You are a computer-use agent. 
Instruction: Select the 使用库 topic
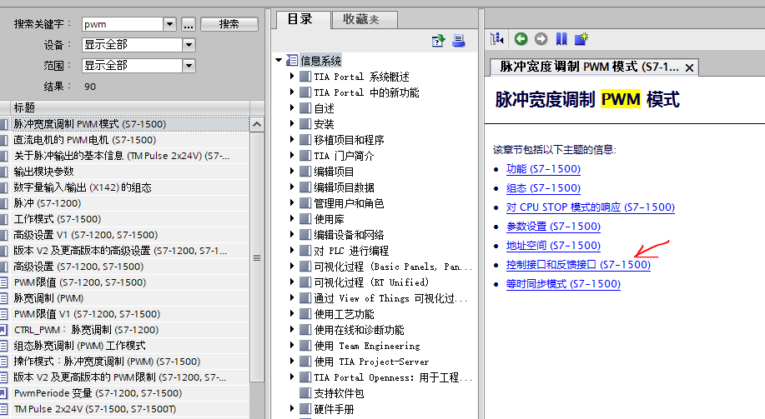click(x=329, y=219)
